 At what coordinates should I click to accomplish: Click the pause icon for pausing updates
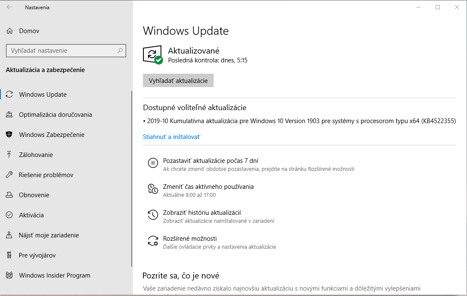(153, 163)
